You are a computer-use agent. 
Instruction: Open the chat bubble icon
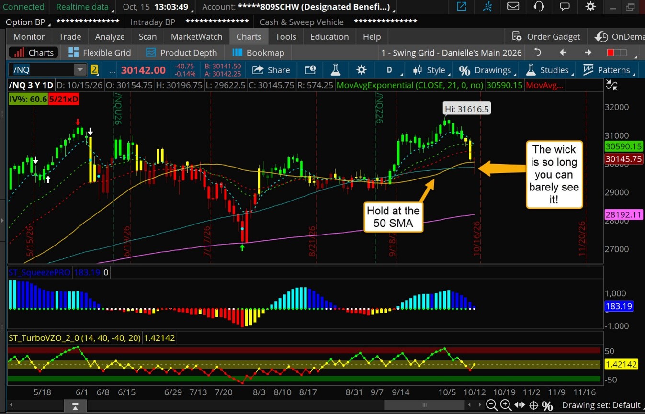[565, 7]
